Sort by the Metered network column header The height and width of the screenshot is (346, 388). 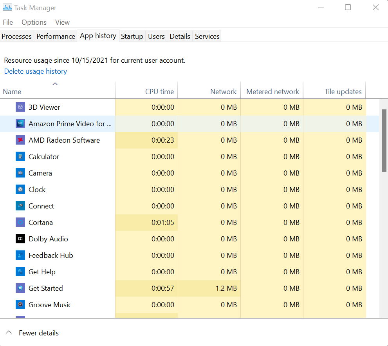tap(272, 90)
